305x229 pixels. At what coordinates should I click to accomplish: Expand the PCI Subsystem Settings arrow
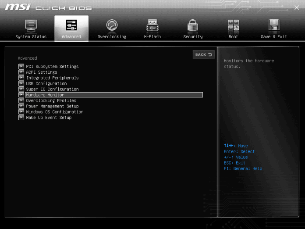pyautogui.click(x=21, y=67)
